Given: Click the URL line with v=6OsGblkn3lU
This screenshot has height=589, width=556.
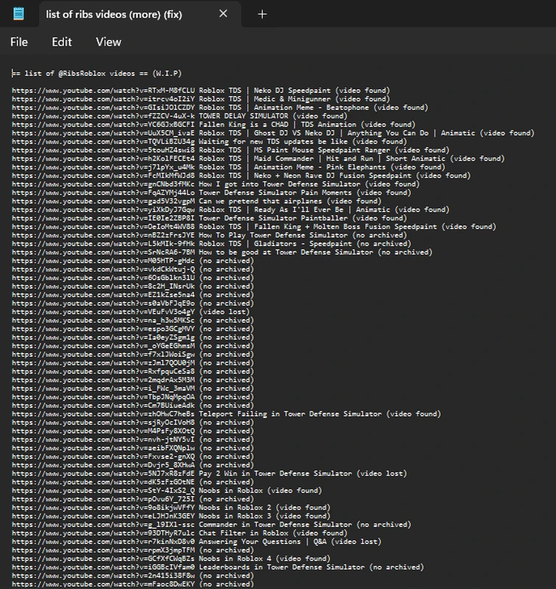Looking at the screenshot, I should [133, 278].
